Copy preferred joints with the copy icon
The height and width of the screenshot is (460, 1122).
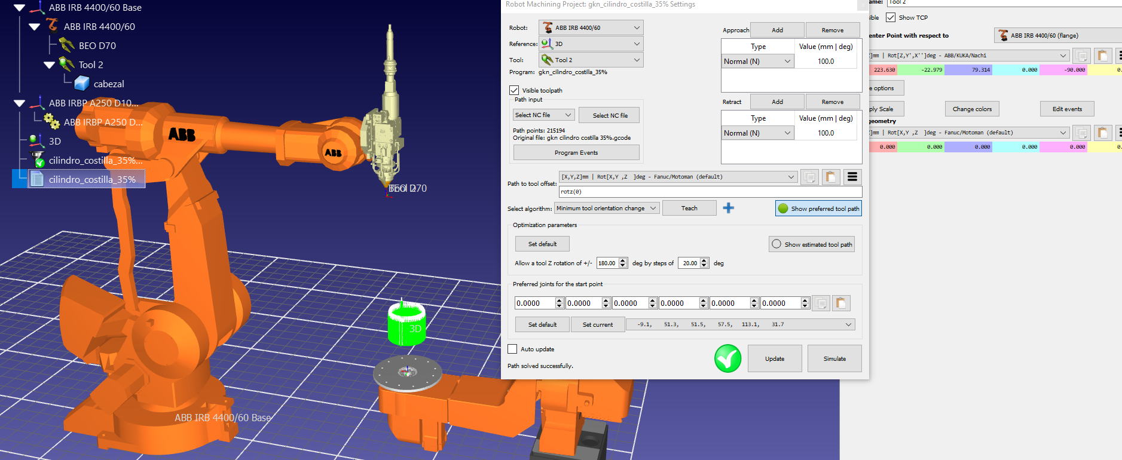pos(821,303)
